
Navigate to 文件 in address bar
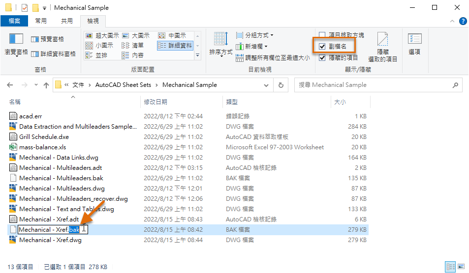[x=78, y=85]
